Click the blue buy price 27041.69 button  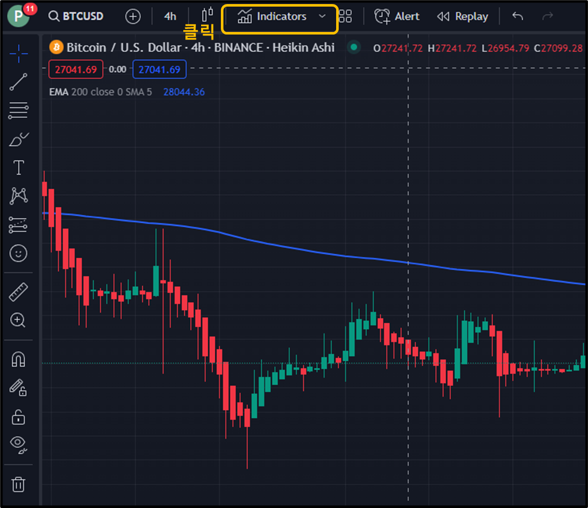(x=159, y=70)
